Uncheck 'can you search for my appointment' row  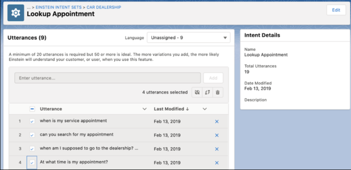pyautogui.click(x=32, y=135)
